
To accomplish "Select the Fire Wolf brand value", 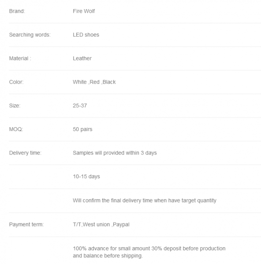I will click(84, 11).
